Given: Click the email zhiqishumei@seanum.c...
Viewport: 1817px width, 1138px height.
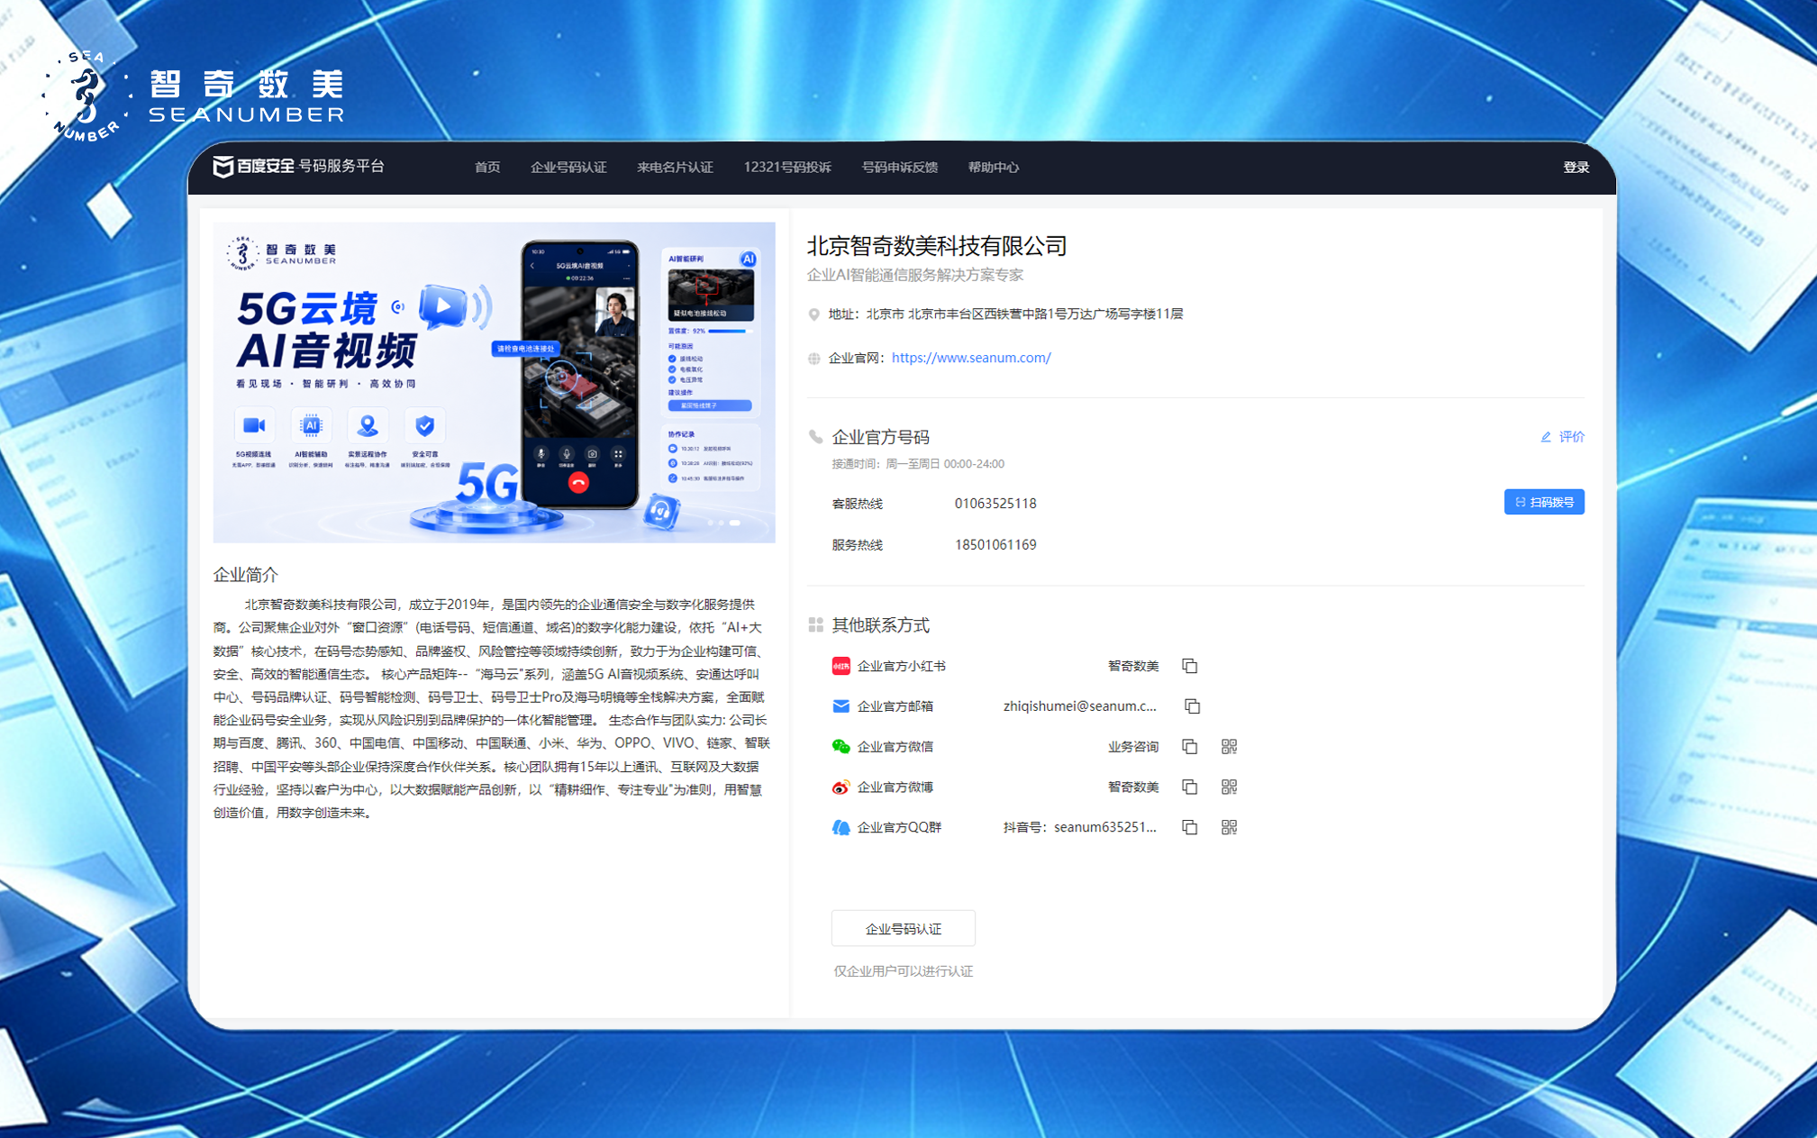Looking at the screenshot, I should pyautogui.click(x=1080, y=706).
